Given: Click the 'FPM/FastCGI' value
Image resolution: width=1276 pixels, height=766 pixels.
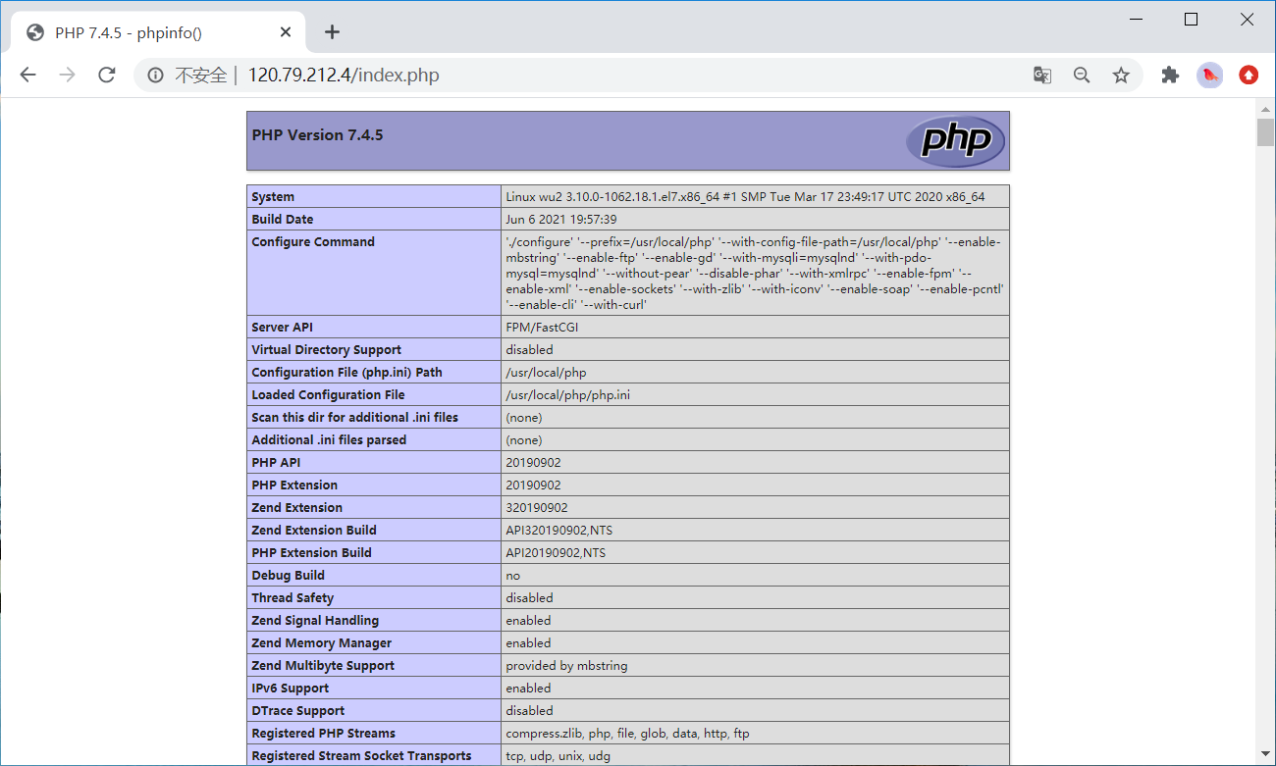Looking at the screenshot, I should point(542,328).
